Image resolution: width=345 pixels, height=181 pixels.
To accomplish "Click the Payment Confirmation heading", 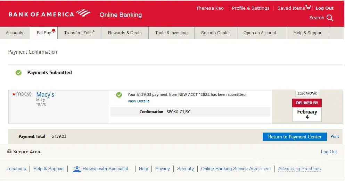I will tap(33, 52).
